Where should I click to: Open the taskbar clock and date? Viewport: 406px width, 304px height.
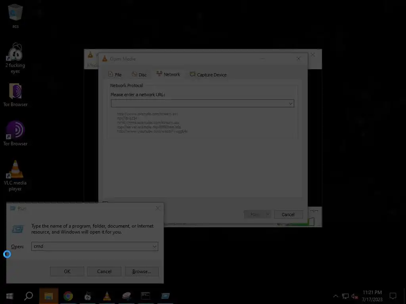pos(372,296)
